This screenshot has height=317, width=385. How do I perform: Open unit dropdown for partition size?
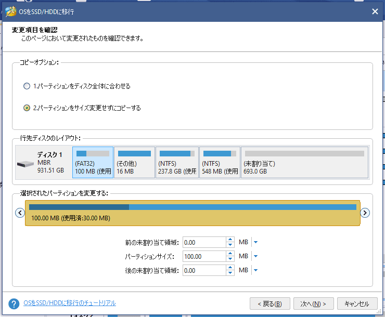(x=255, y=256)
